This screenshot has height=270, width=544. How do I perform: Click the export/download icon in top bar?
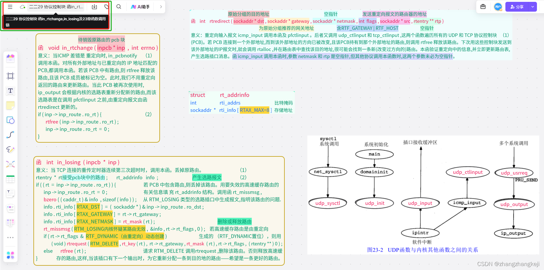click(x=94, y=7)
